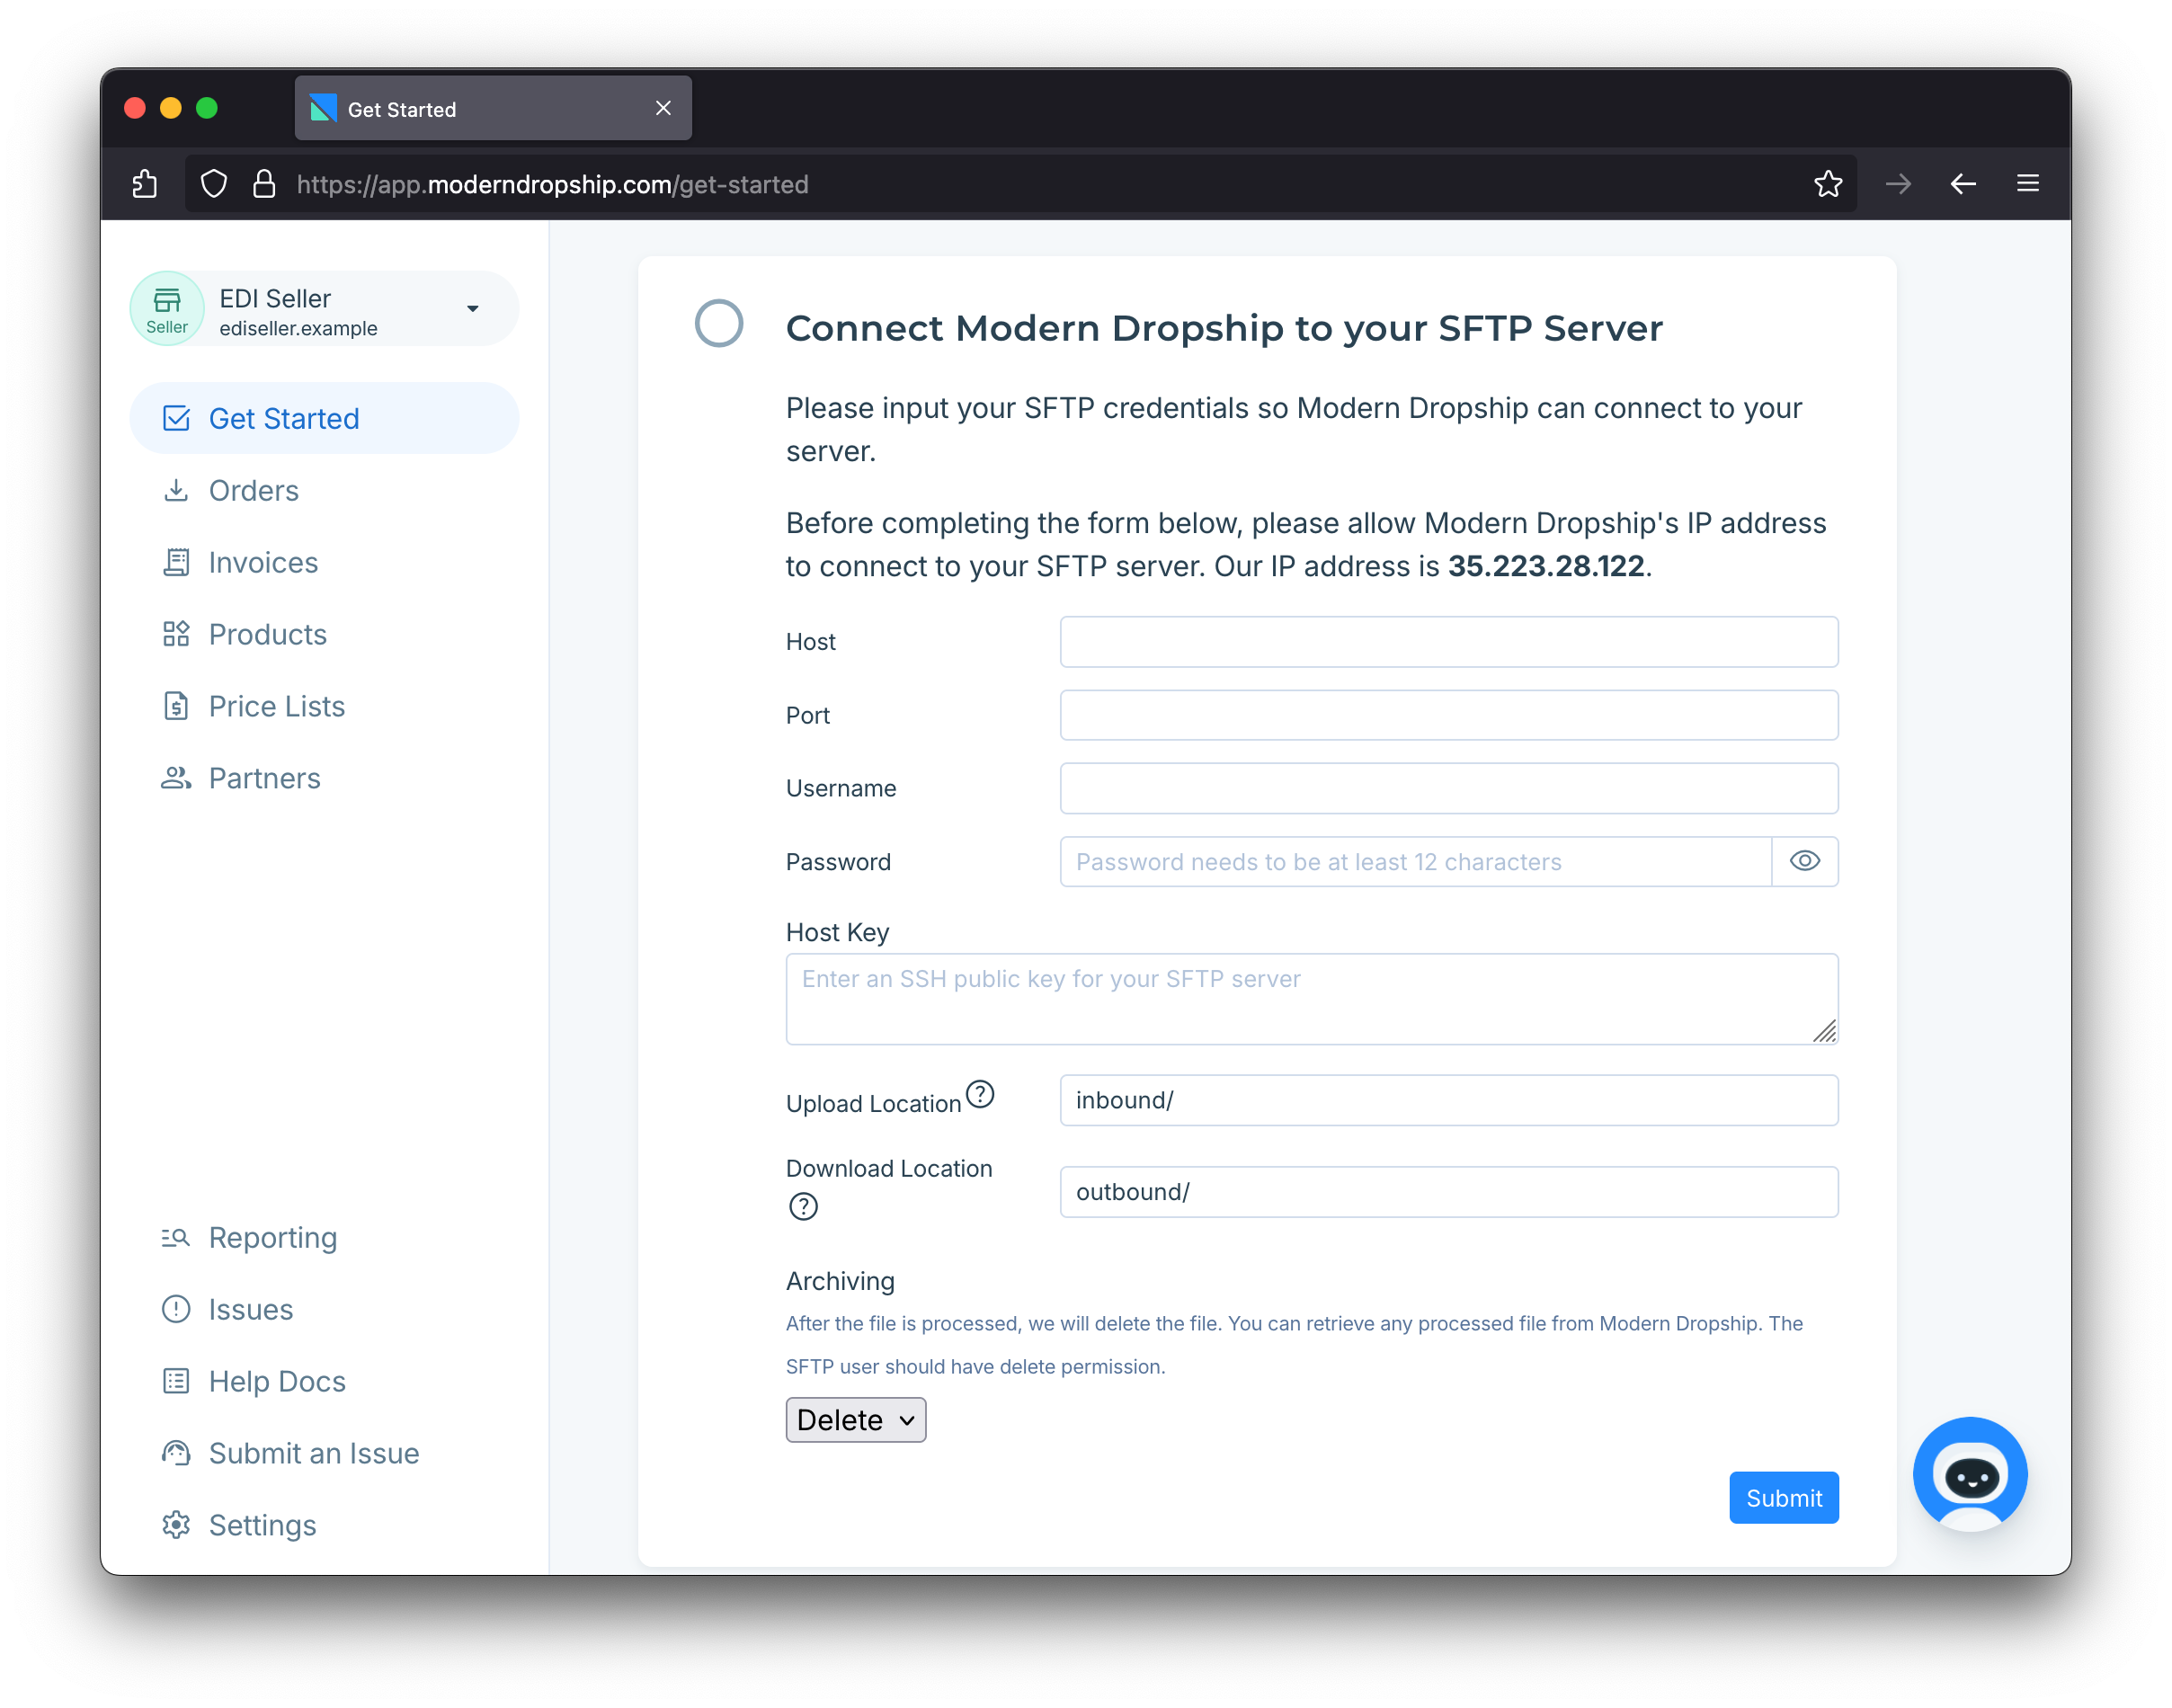The height and width of the screenshot is (1708, 2172).
Task: Click the IP address 35.223.28.122 text
Action: 1546,566
